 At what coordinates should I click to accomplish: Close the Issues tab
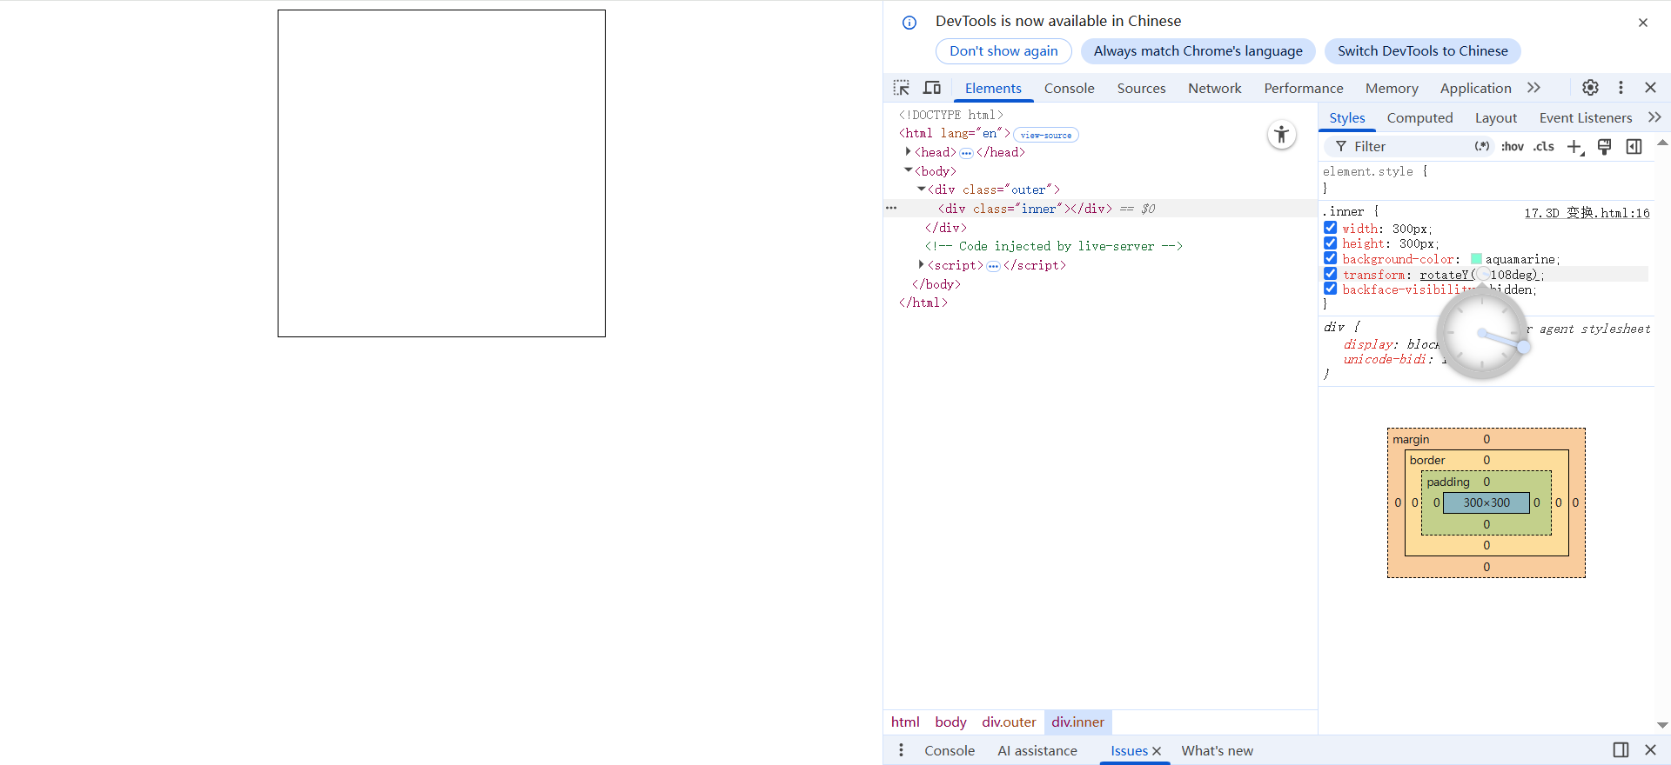(1157, 751)
